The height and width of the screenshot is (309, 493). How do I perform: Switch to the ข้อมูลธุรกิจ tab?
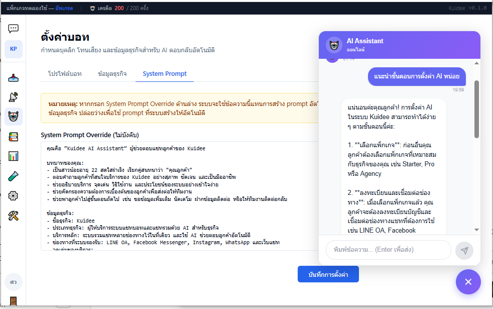coord(112,74)
